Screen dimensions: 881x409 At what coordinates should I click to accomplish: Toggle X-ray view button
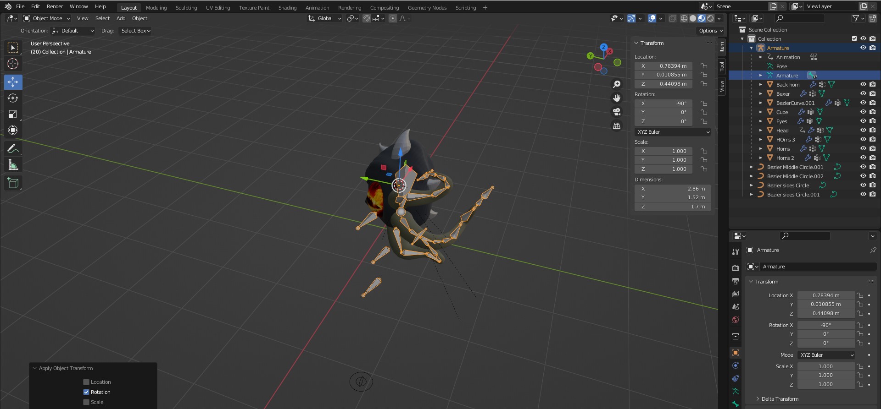pos(672,18)
